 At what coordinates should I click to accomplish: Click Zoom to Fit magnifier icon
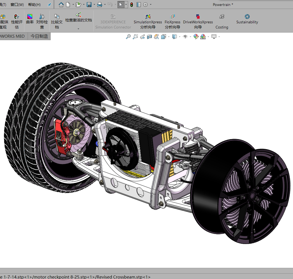tap(128, 37)
